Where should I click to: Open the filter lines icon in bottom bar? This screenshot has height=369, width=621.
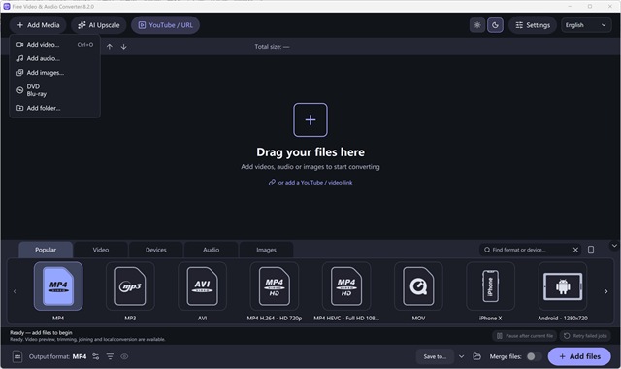[x=110, y=356]
